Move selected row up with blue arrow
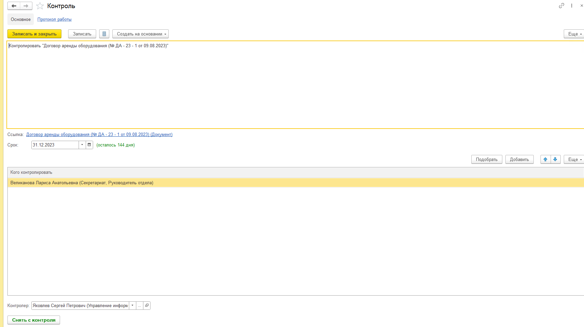Viewport: 584px width, 327px height. (546, 160)
